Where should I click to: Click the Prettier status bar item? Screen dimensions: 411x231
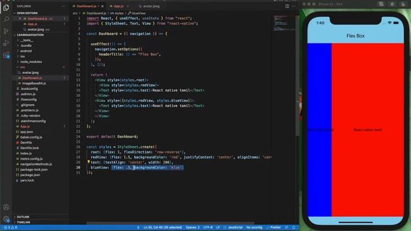click(x=274, y=227)
